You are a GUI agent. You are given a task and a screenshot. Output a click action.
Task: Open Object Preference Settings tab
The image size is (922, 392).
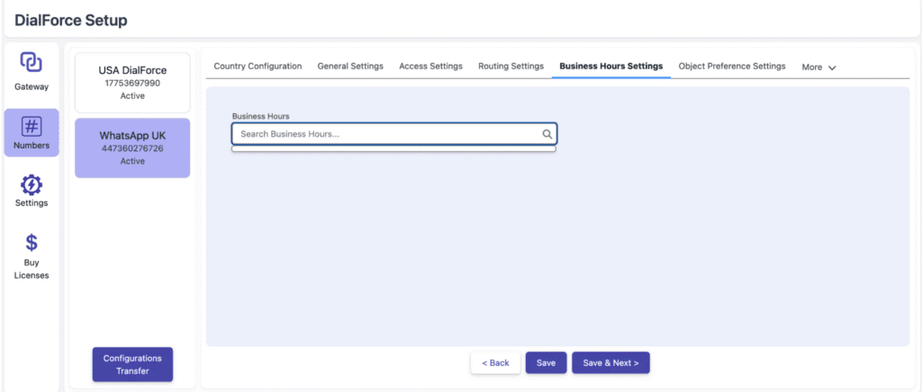click(x=731, y=67)
